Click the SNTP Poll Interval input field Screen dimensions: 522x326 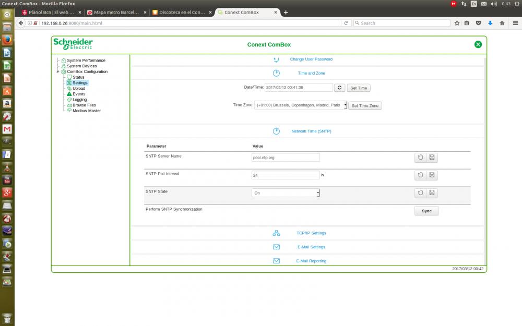point(286,175)
